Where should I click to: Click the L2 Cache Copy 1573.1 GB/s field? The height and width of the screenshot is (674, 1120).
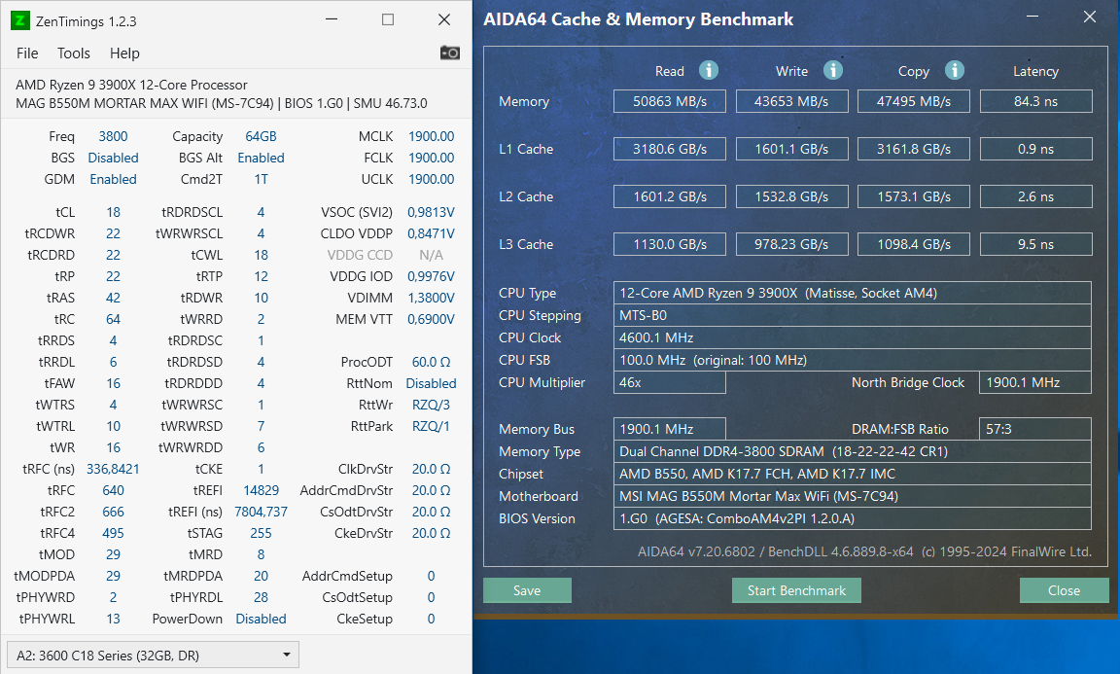914,196
